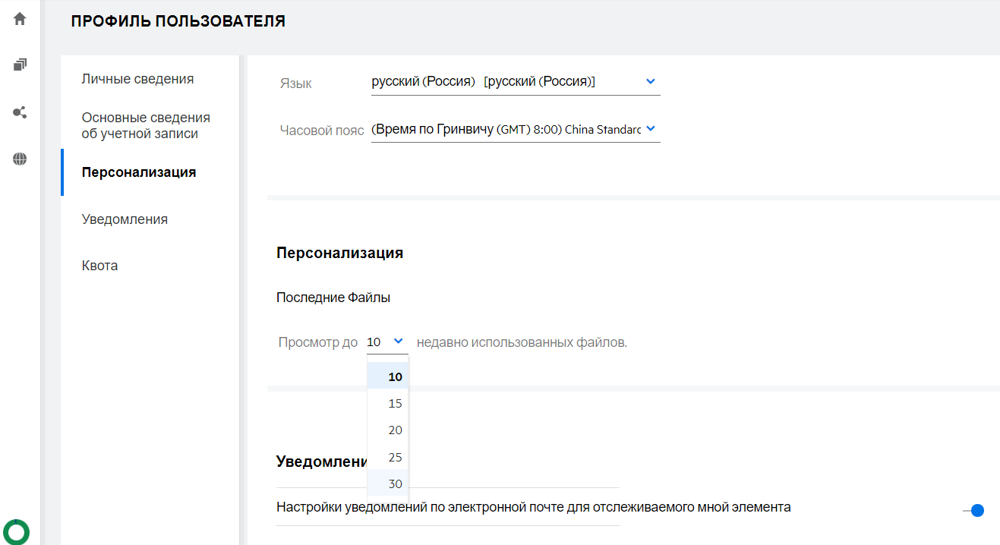Collapse the recent files count dropdown
The image size is (1000, 545).
[399, 342]
